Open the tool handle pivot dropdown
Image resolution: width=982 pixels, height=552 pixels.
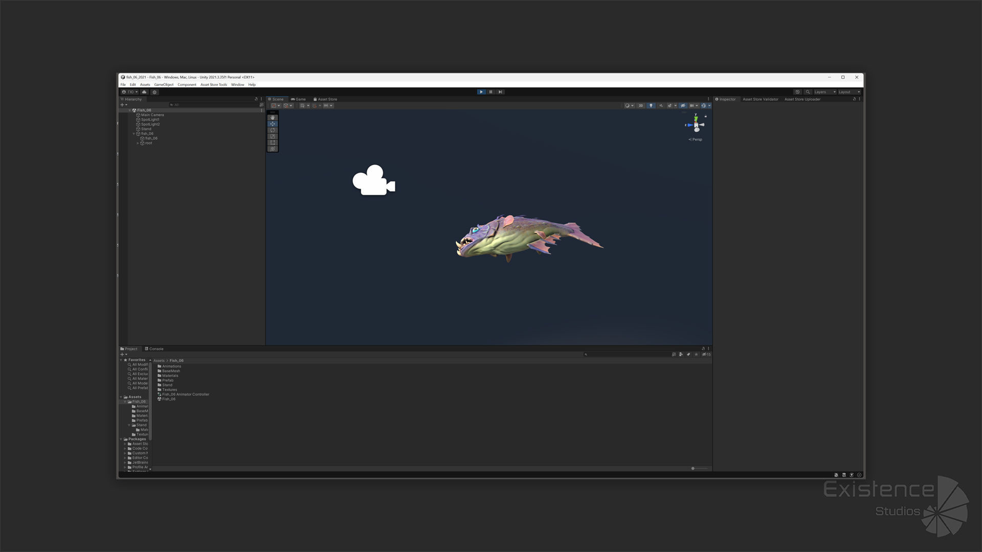(x=276, y=106)
